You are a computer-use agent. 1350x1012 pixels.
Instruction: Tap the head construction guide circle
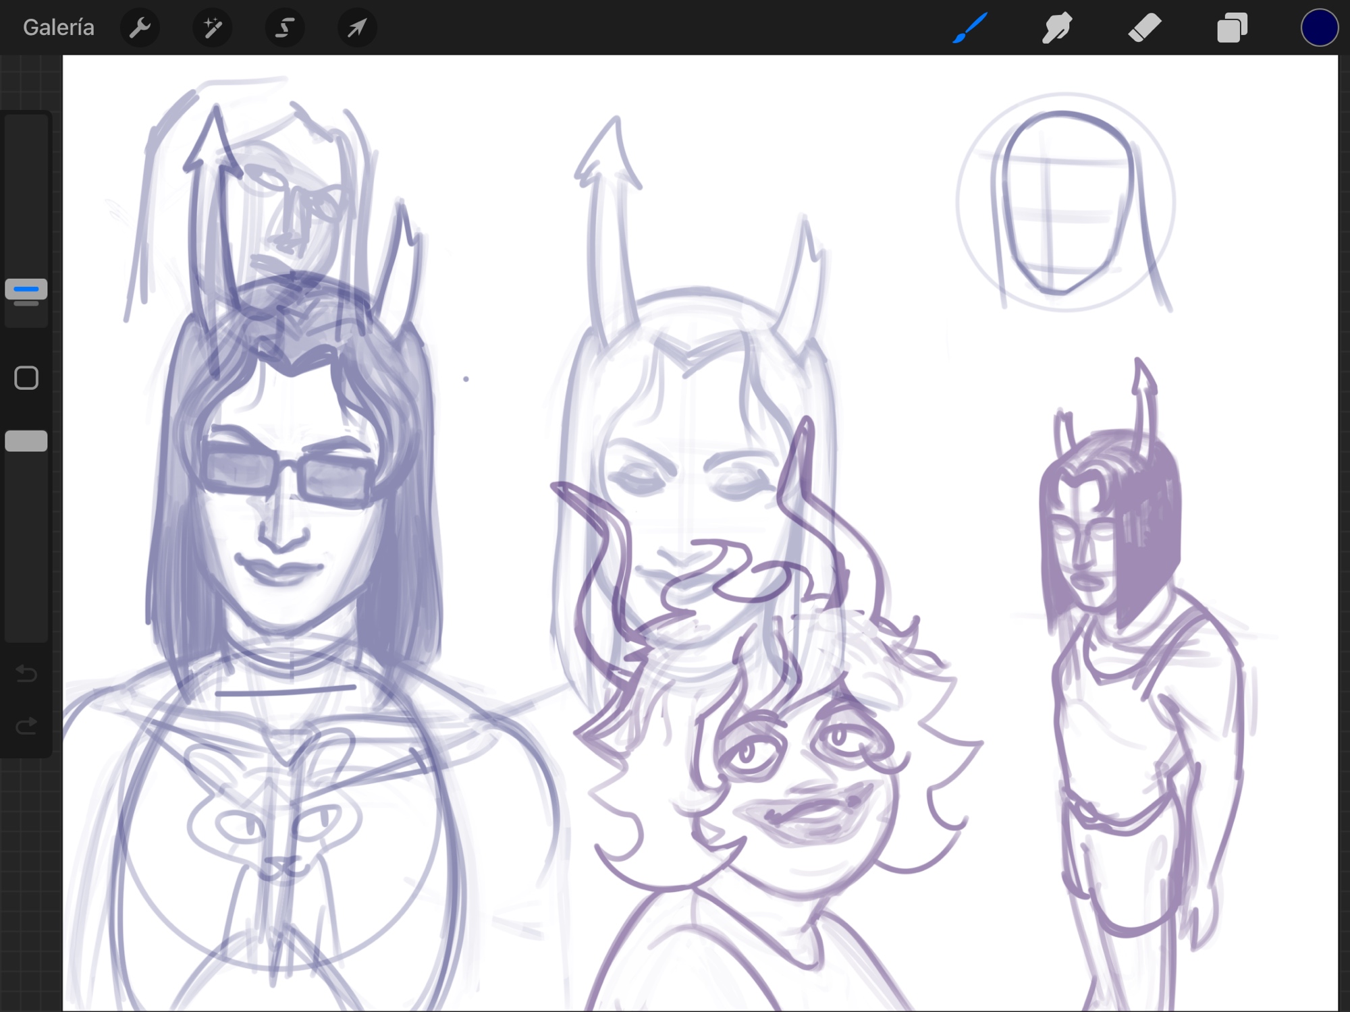click(1066, 202)
